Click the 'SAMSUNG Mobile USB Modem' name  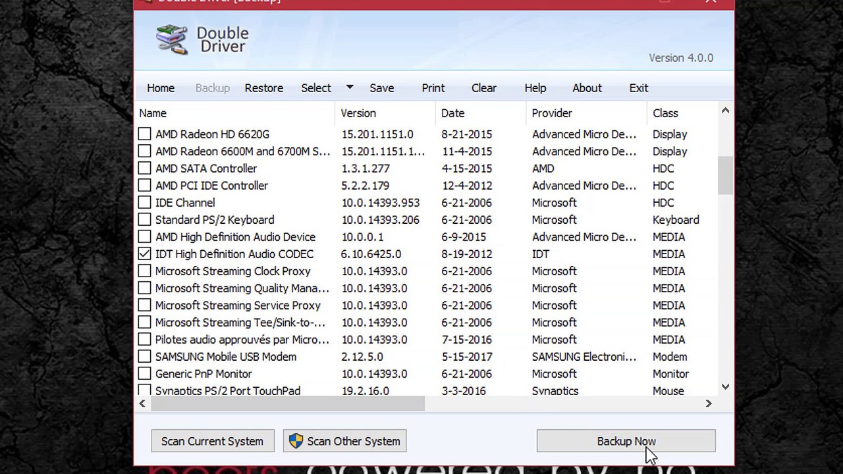tap(226, 357)
